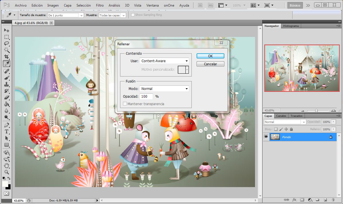Select the 3D Camera Orbit tool
Viewport: 343px width, 204px height.
(7, 159)
